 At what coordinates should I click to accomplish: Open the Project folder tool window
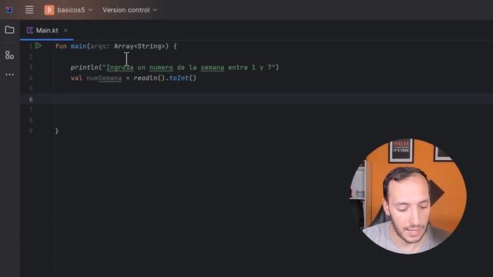point(10,30)
